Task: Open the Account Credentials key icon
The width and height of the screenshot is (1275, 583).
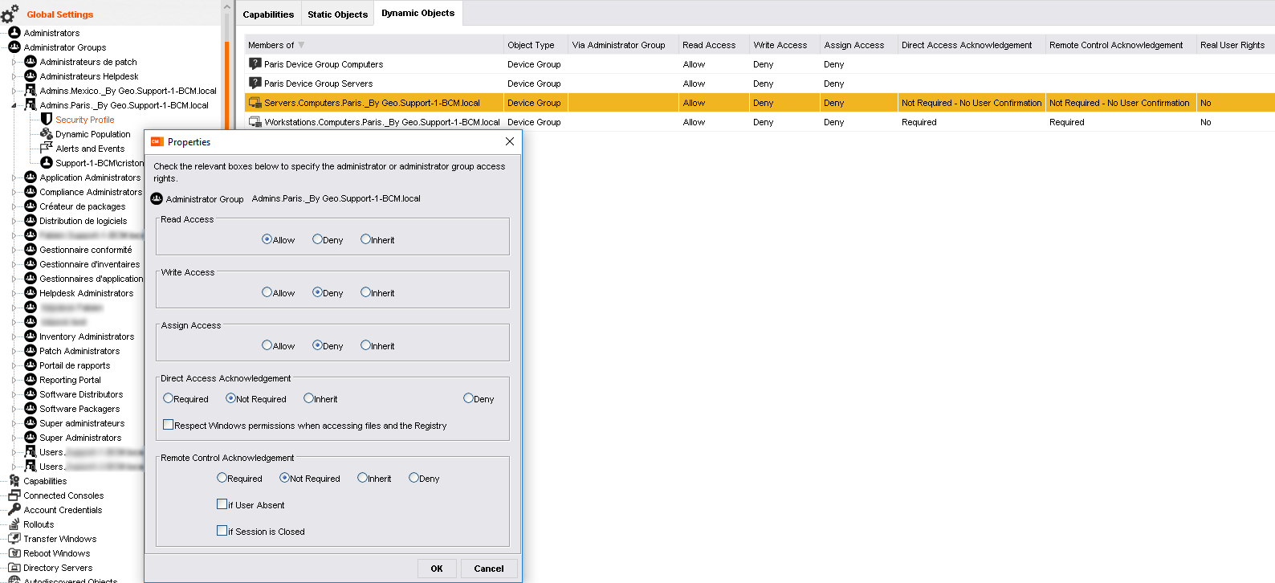Action: pos(14,510)
